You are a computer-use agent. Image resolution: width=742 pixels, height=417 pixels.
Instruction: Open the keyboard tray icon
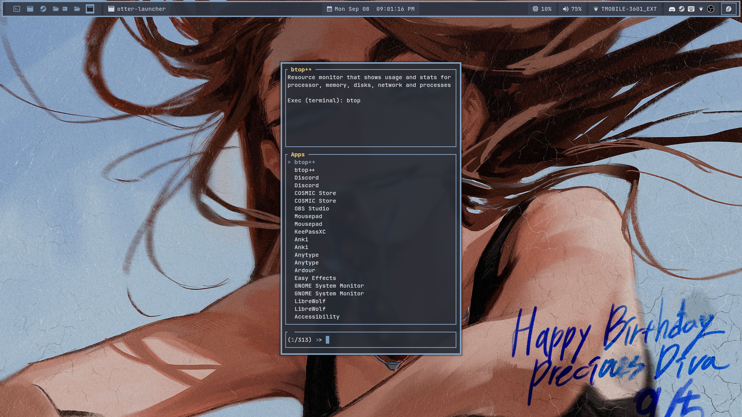point(691,9)
